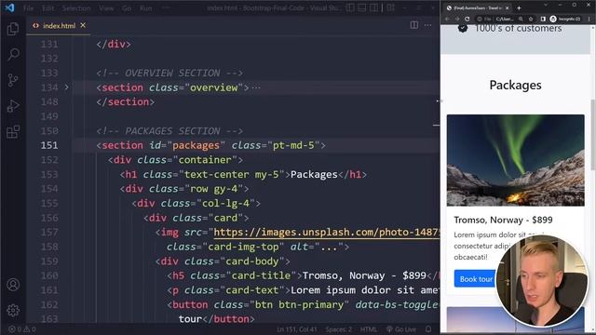Open the editor More Actions ellipsis
Screen dimensions: 596x335
pyautogui.click(x=428, y=25)
